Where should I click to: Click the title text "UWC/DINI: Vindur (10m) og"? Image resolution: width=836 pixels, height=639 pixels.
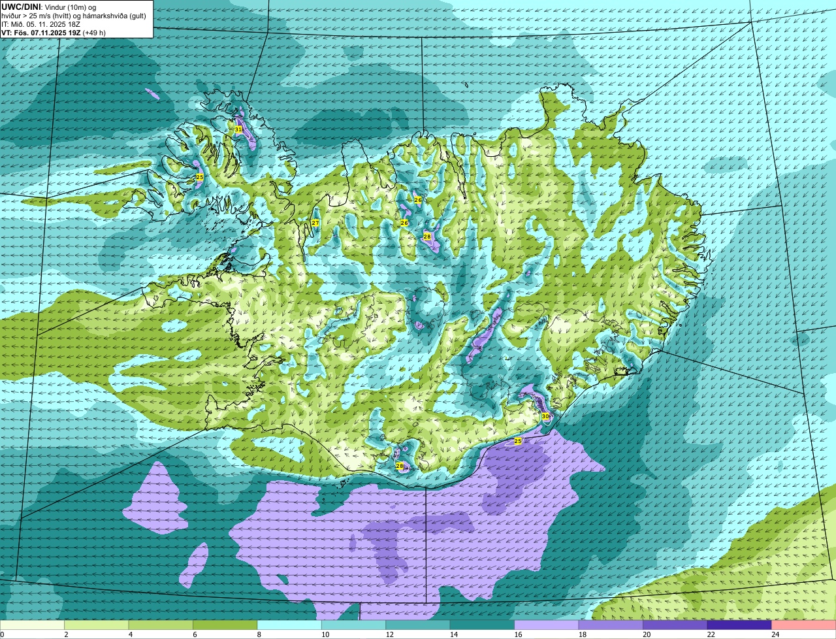click(x=49, y=7)
